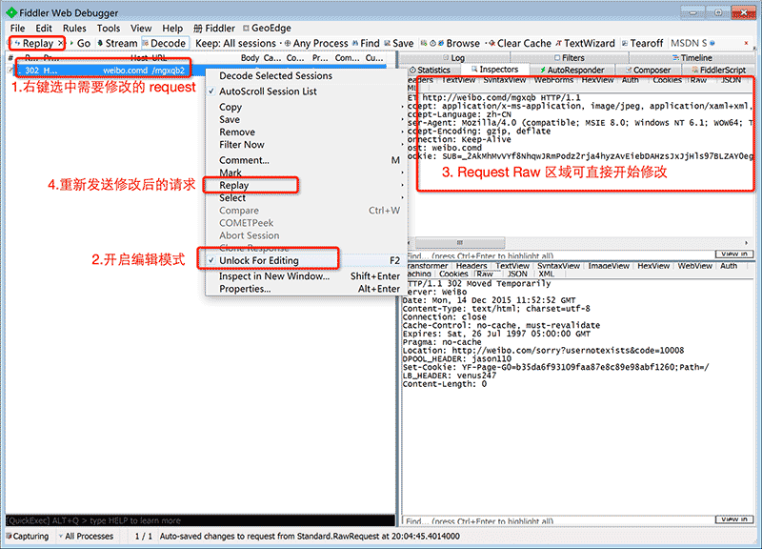
Task: Click the Replay toolbar button
Action: point(36,43)
